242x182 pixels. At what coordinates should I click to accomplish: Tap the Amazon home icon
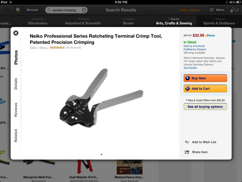pyautogui.click(x=18, y=10)
